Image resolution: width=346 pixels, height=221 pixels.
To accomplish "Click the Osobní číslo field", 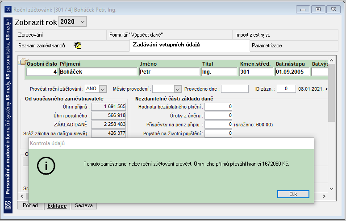I will pos(42,72).
